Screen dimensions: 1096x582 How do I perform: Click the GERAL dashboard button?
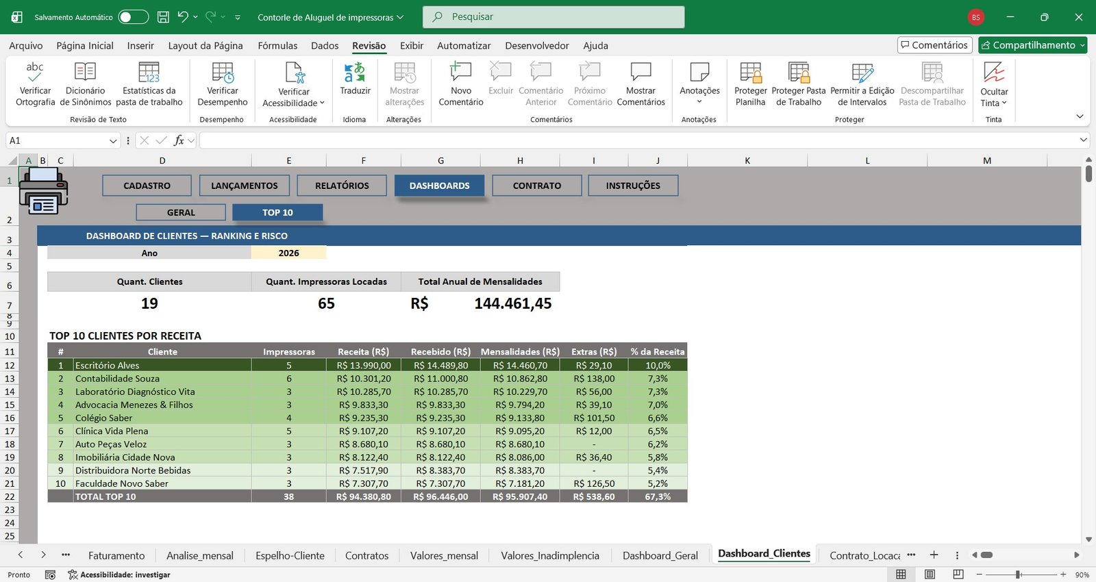(x=181, y=212)
